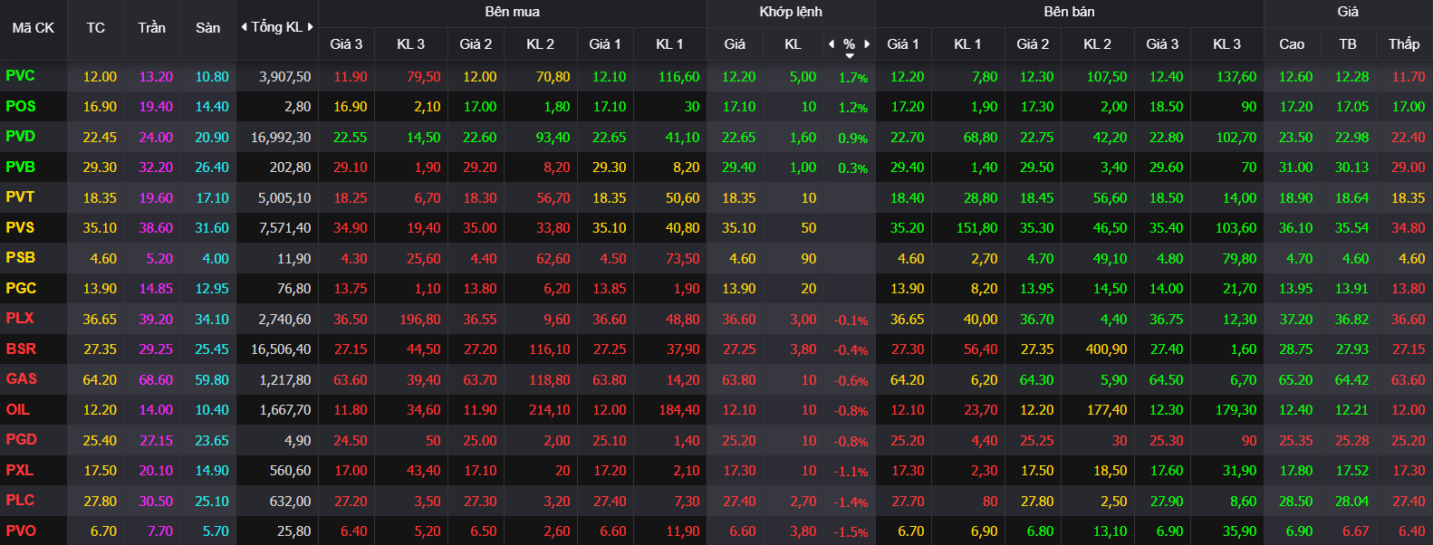The image size is (1433, 545).
Task: Click BSR total volume 16,506,40
Action: click(x=281, y=349)
